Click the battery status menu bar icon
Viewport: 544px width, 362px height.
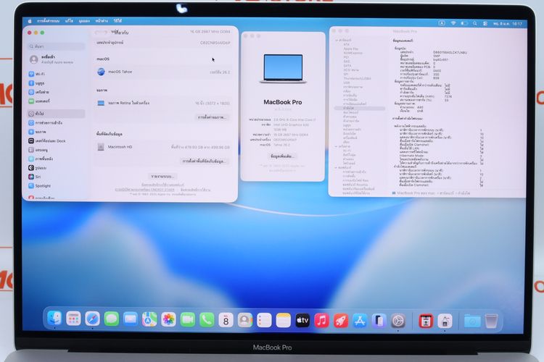click(464, 23)
